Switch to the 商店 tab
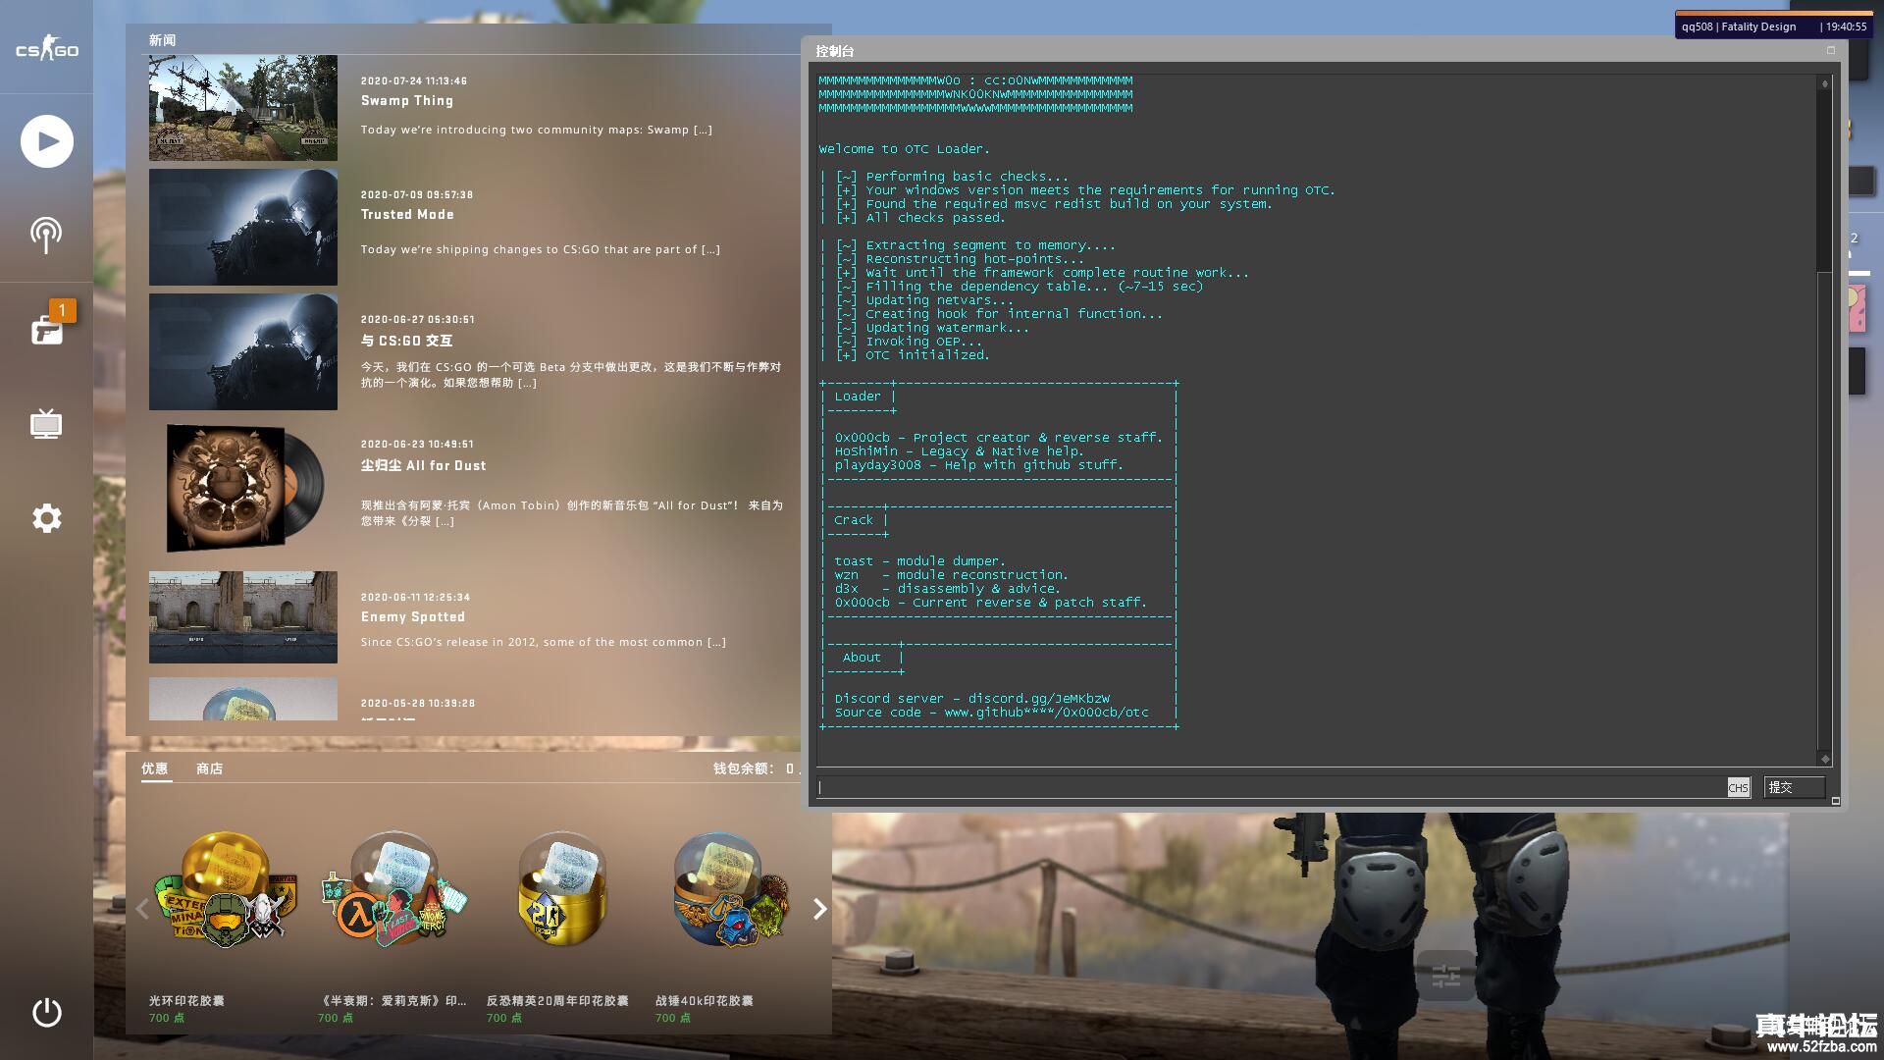The width and height of the screenshot is (1884, 1060). coord(209,768)
